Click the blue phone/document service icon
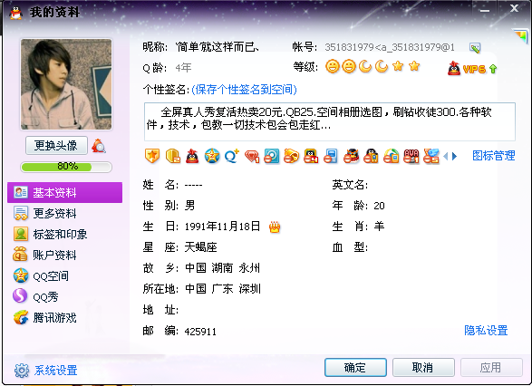The width and height of the screenshot is (532, 386). point(331,157)
